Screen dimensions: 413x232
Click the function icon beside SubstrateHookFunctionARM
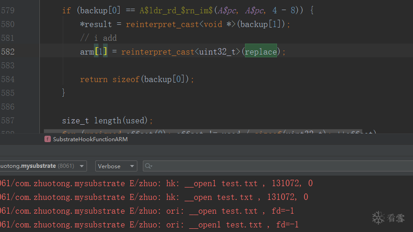pyautogui.click(x=48, y=139)
